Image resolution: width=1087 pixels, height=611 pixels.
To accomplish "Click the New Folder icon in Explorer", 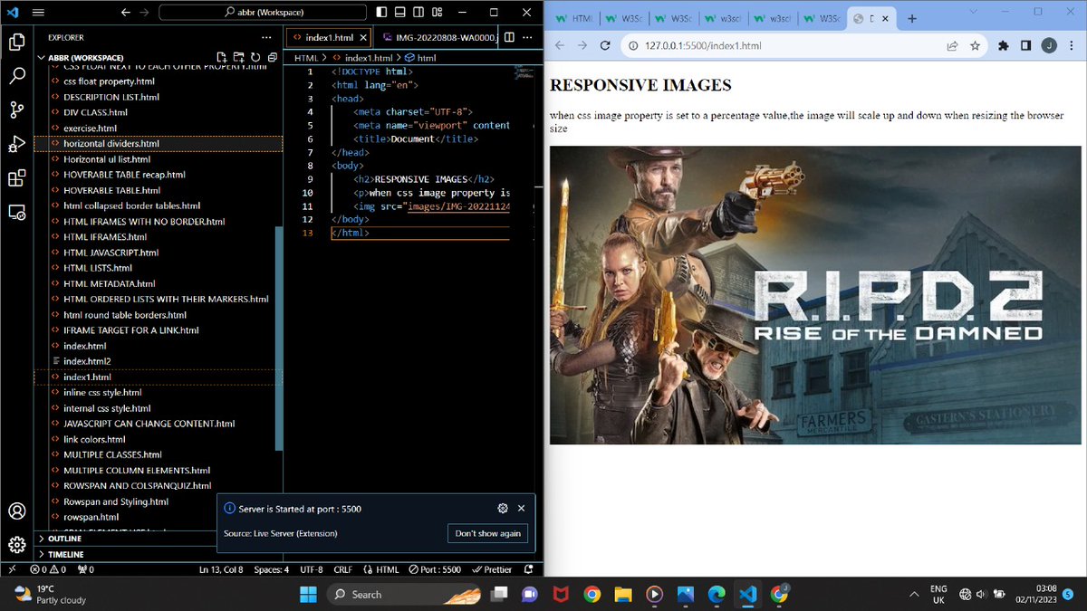I will click(x=239, y=57).
